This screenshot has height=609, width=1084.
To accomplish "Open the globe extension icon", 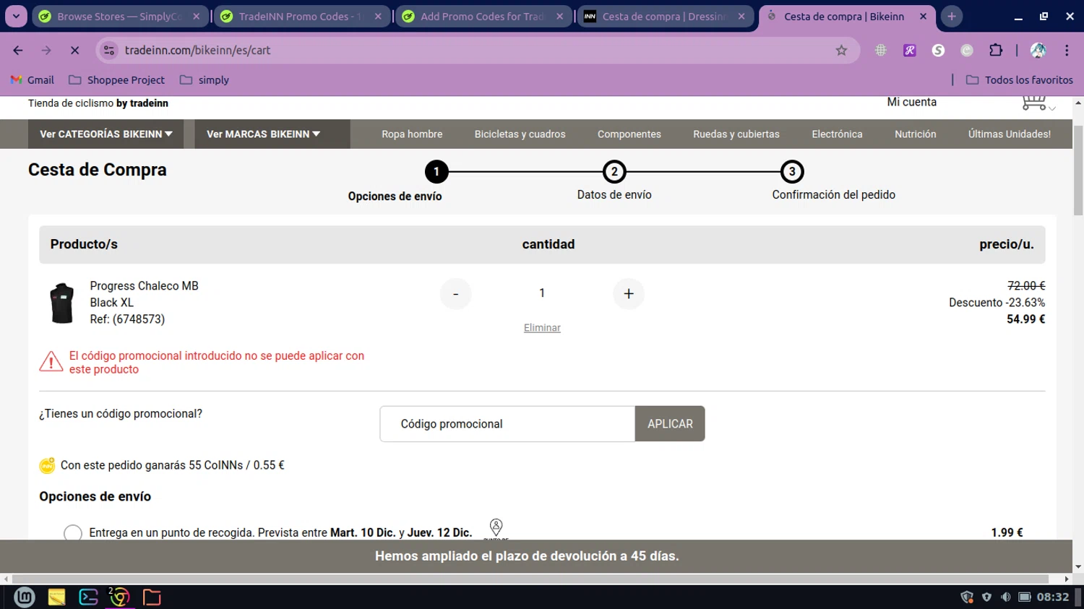I will 881,50.
